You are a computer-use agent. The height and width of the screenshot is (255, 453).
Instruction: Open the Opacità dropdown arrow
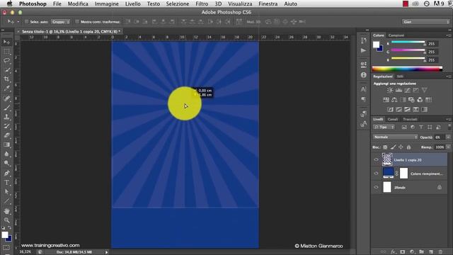point(448,137)
